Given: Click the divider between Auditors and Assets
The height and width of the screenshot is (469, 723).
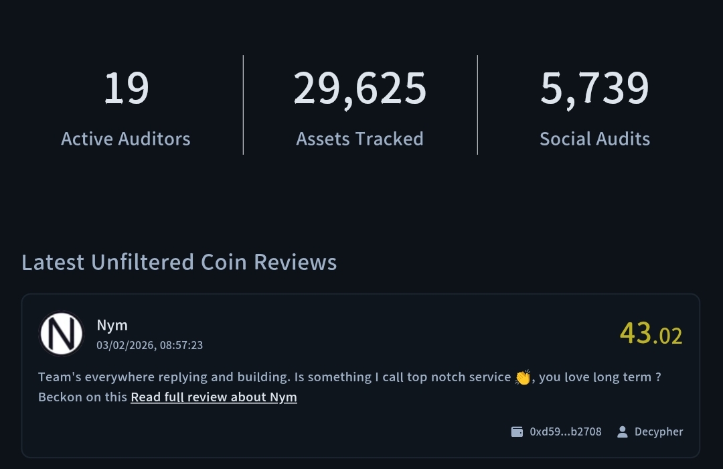Looking at the screenshot, I should click(243, 105).
